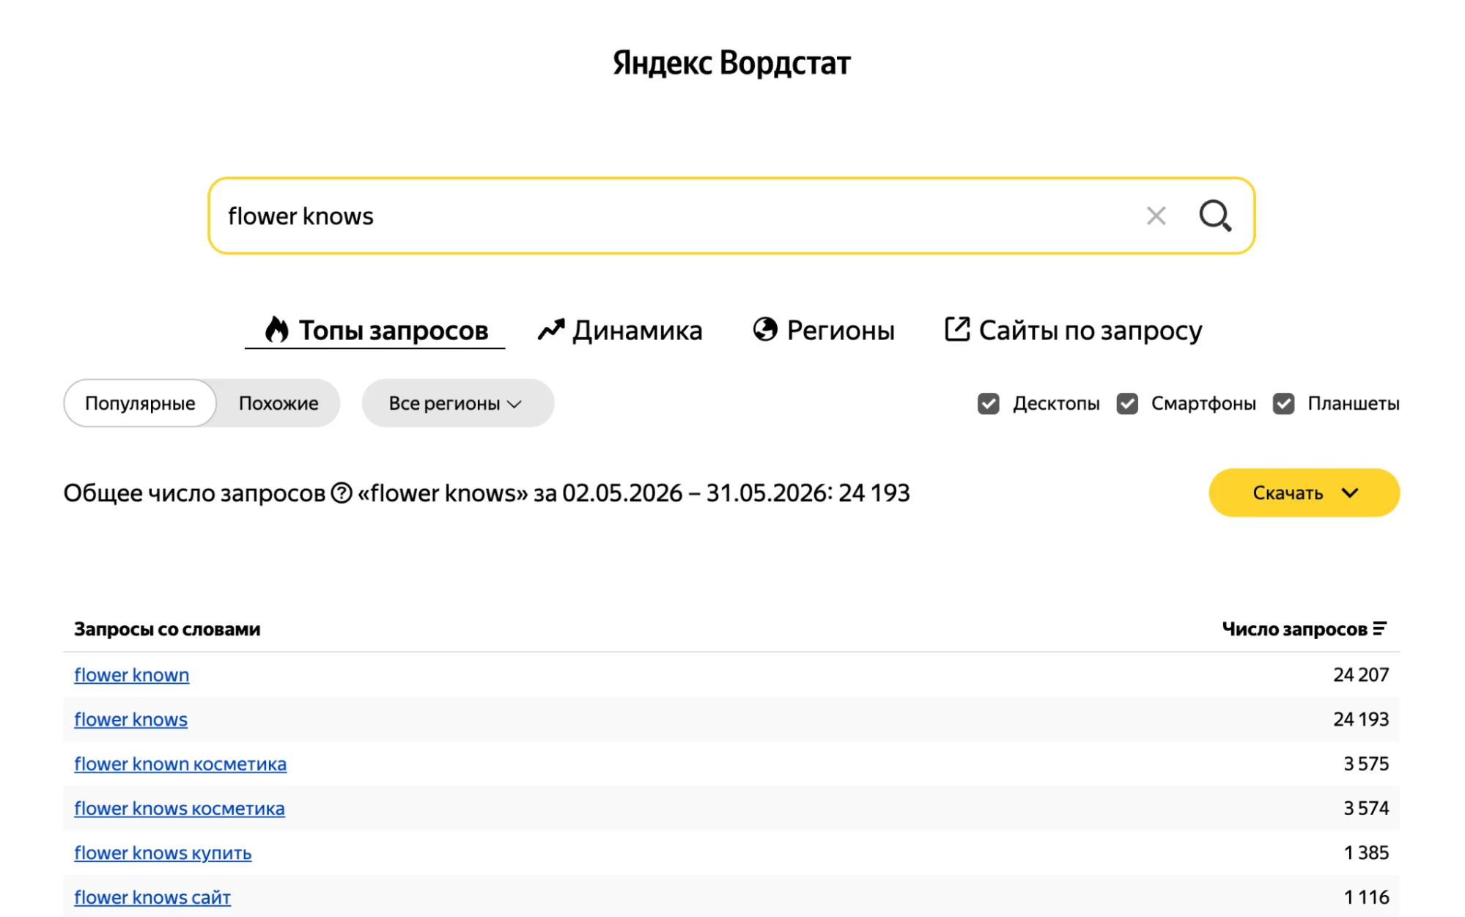Open the flower knows купить link
1465x917 pixels.
(163, 853)
